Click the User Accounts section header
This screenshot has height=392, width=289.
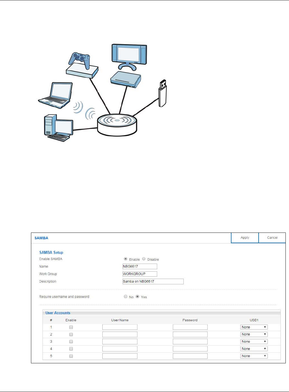pyautogui.click(x=58, y=313)
